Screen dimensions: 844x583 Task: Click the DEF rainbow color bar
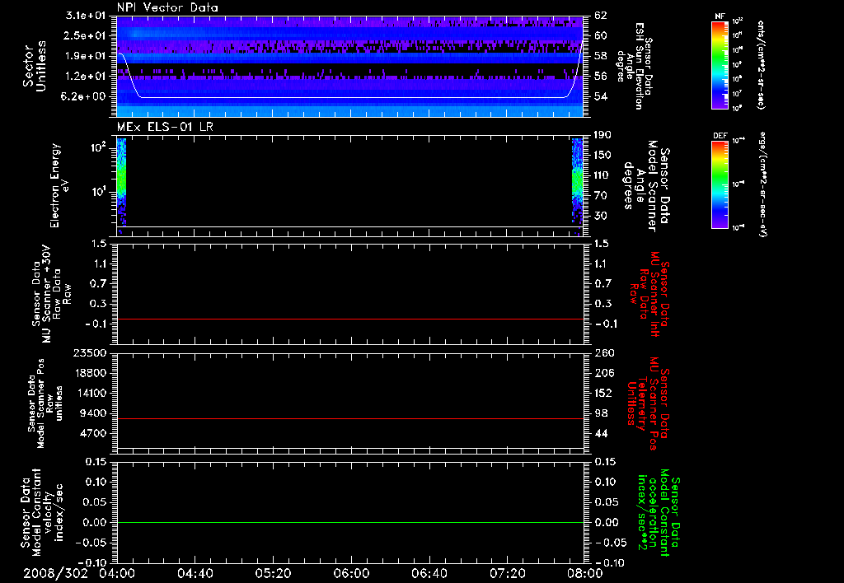(720, 184)
